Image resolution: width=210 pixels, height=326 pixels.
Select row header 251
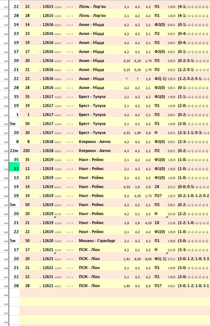tap(6, 313)
